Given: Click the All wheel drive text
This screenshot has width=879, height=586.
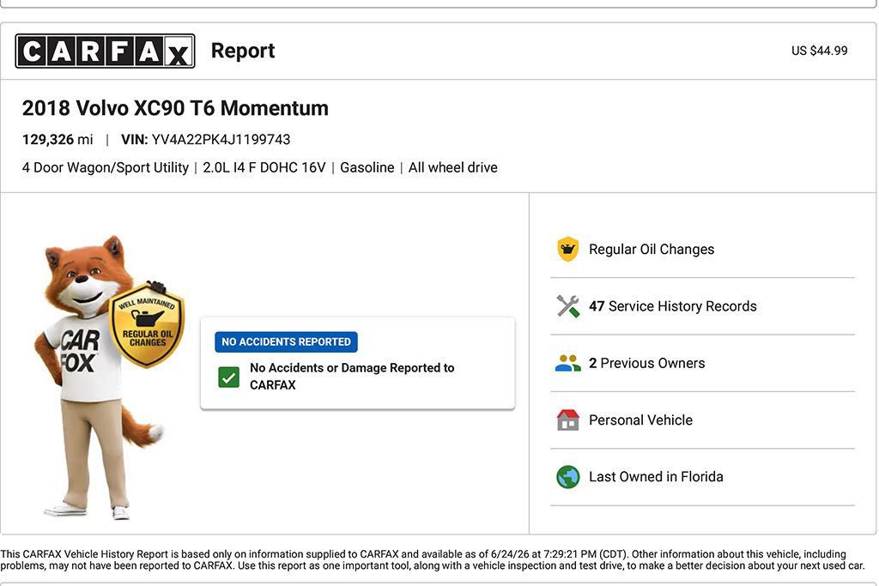Looking at the screenshot, I should (453, 167).
